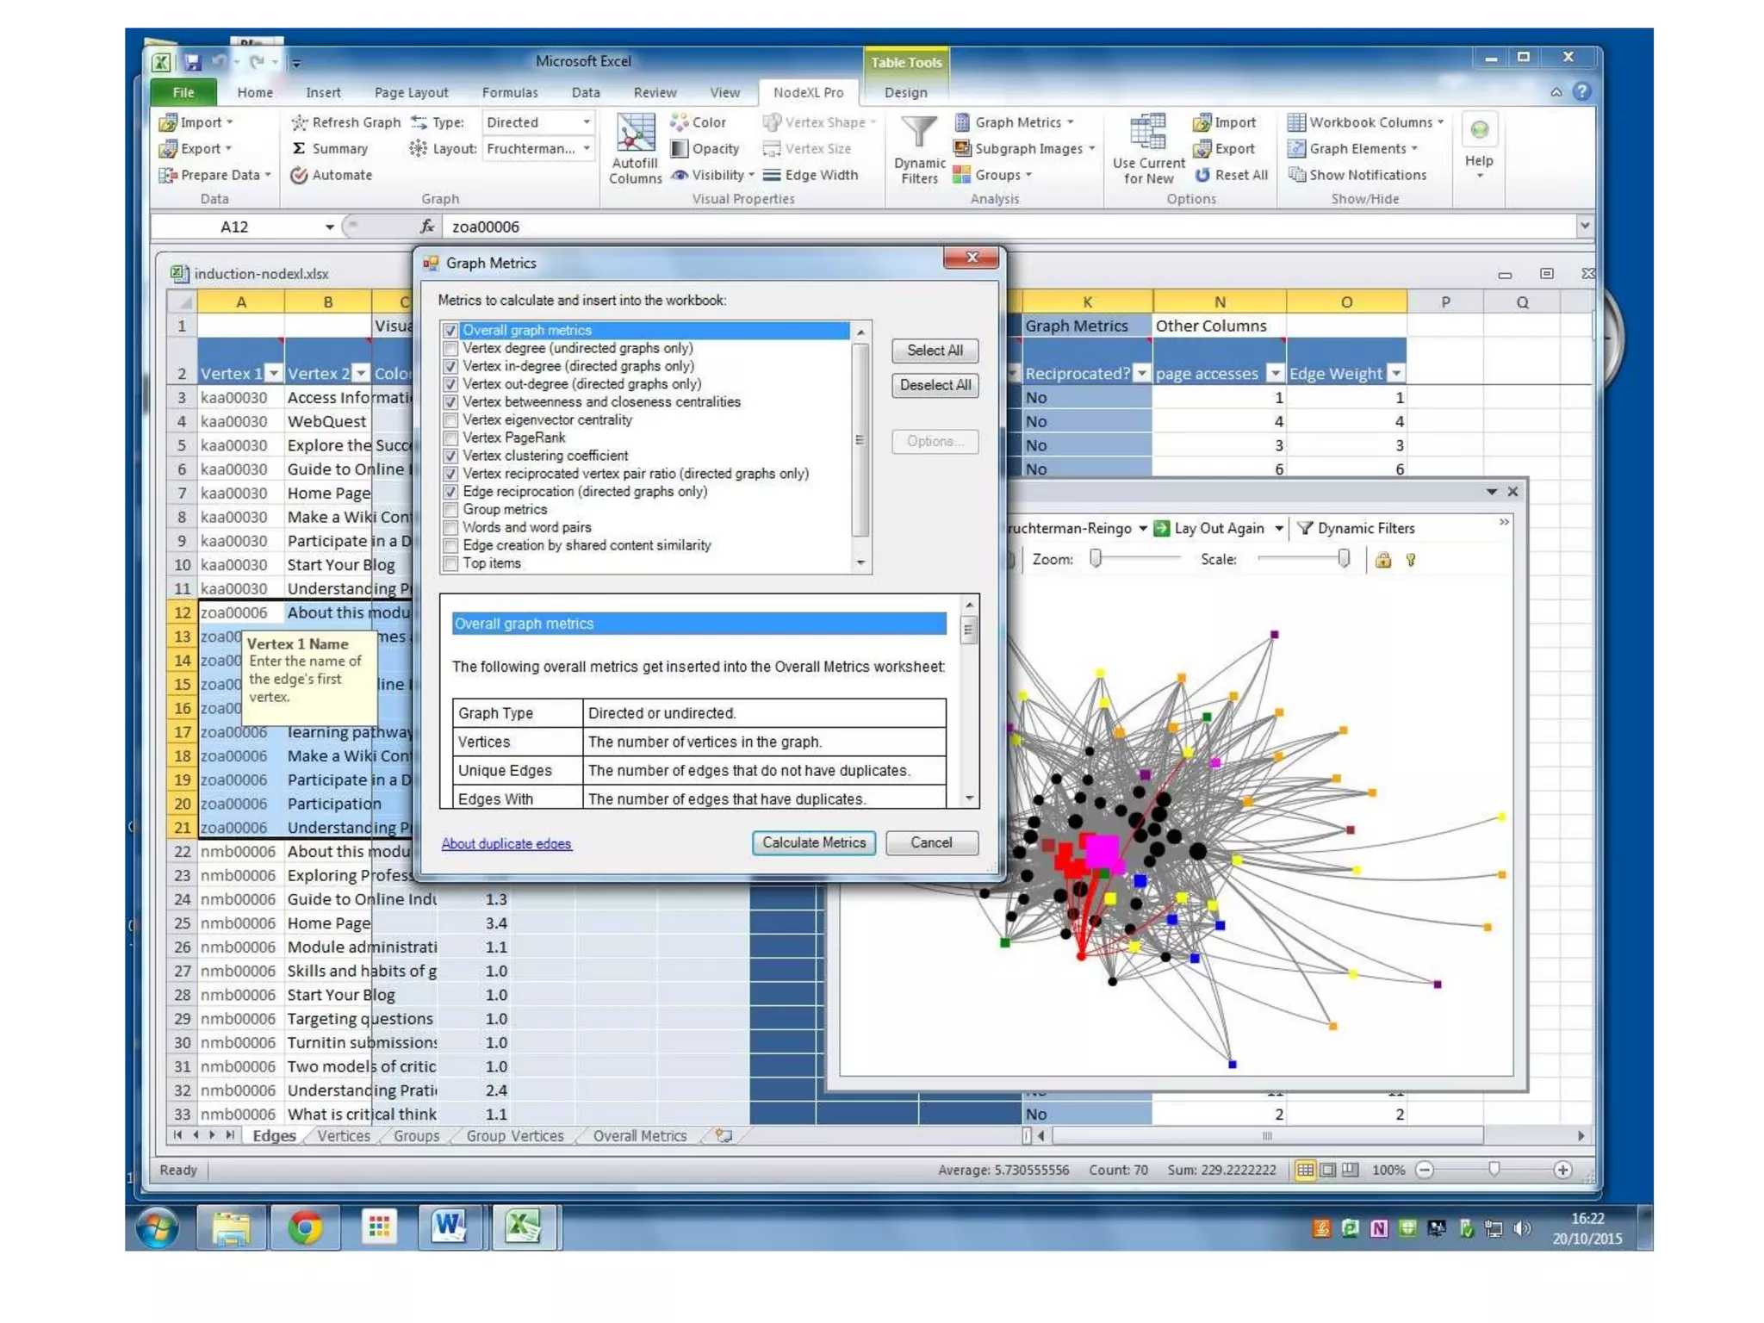Open Vertex 1 column filter dropdown
Image resolution: width=1764 pixels, height=1323 pixels.
[x=273, y=374]
